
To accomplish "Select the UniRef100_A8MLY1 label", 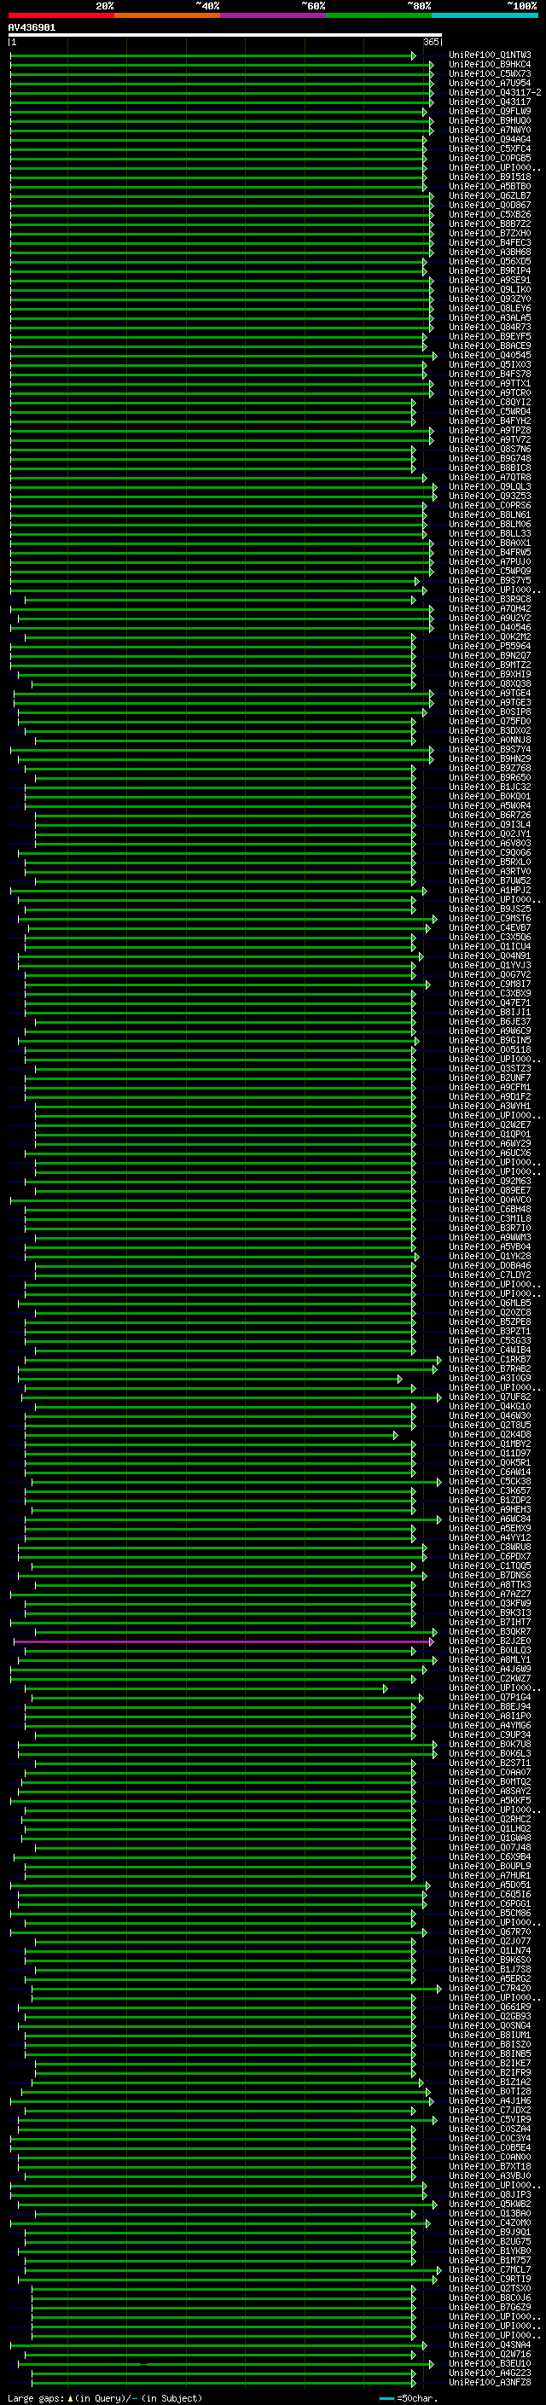I will pos(490,1660).
